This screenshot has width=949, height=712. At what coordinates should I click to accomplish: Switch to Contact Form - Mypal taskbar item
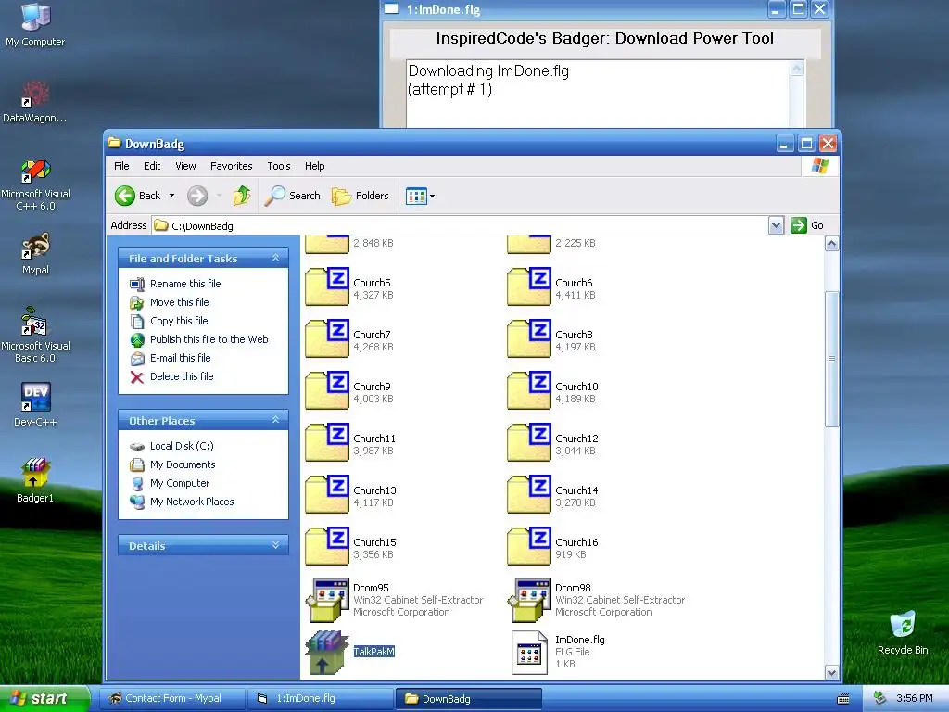(172, 699)
